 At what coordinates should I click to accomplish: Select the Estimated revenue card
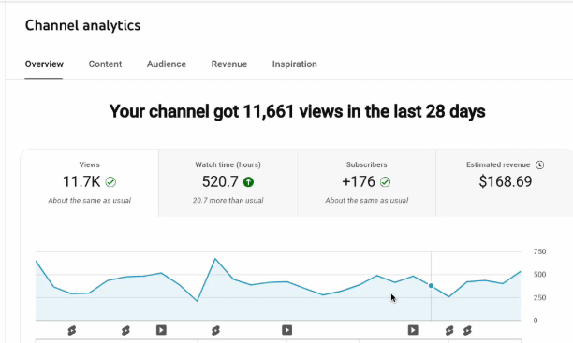pos(505,183)
